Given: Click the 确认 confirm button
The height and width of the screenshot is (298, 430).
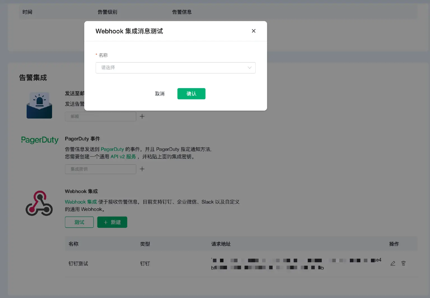Looking at the screenshot, I should (x=191, y=94).
